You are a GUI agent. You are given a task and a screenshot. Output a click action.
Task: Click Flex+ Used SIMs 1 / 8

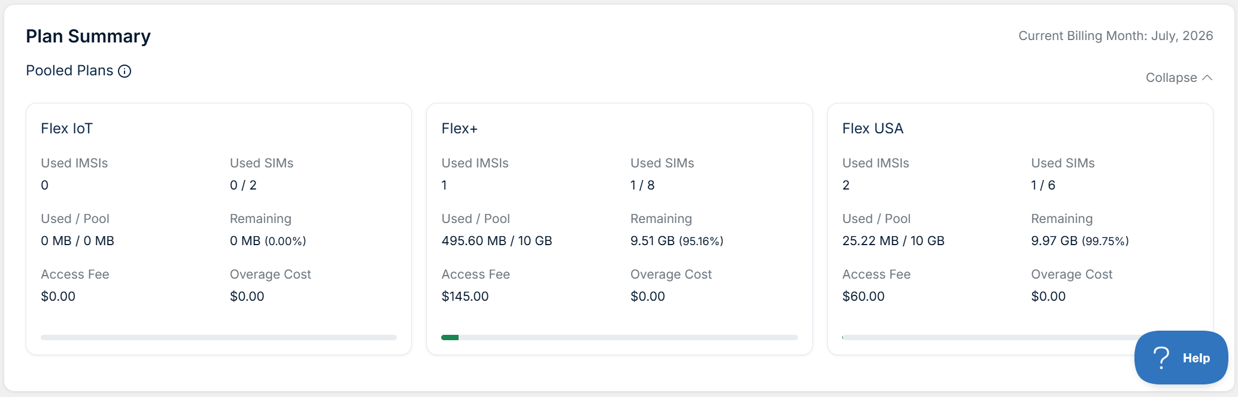pyautogui.click(x=642, y=185)
